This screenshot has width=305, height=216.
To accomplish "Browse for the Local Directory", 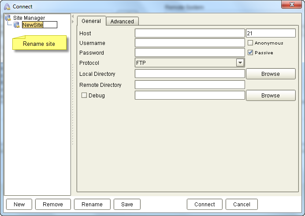I will click(x=270, y=74).
